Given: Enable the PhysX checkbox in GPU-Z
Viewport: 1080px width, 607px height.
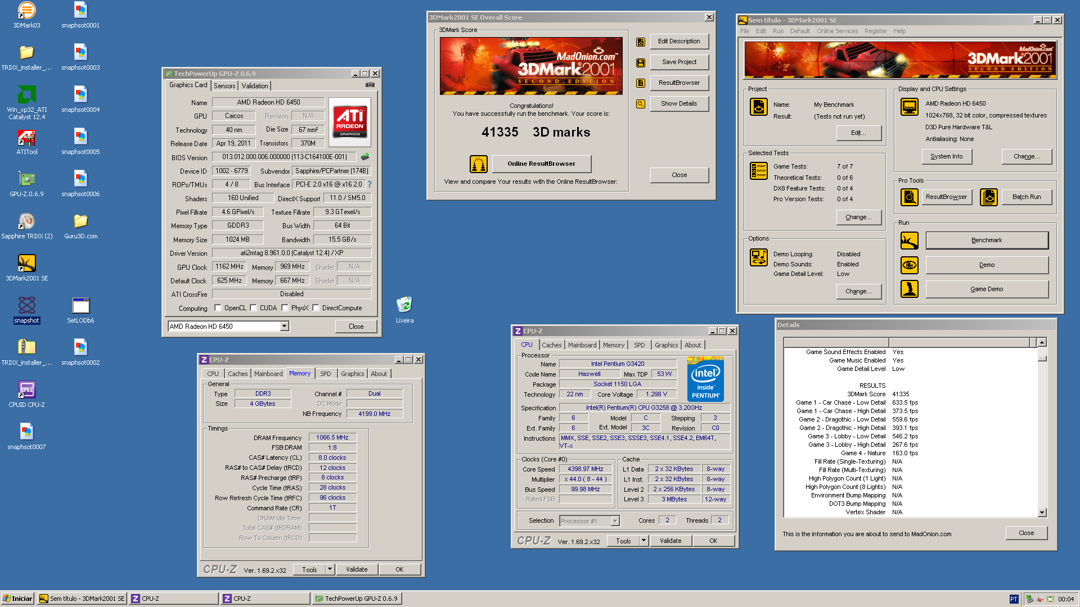Looking at the screenshot, I should pos(285,308).
